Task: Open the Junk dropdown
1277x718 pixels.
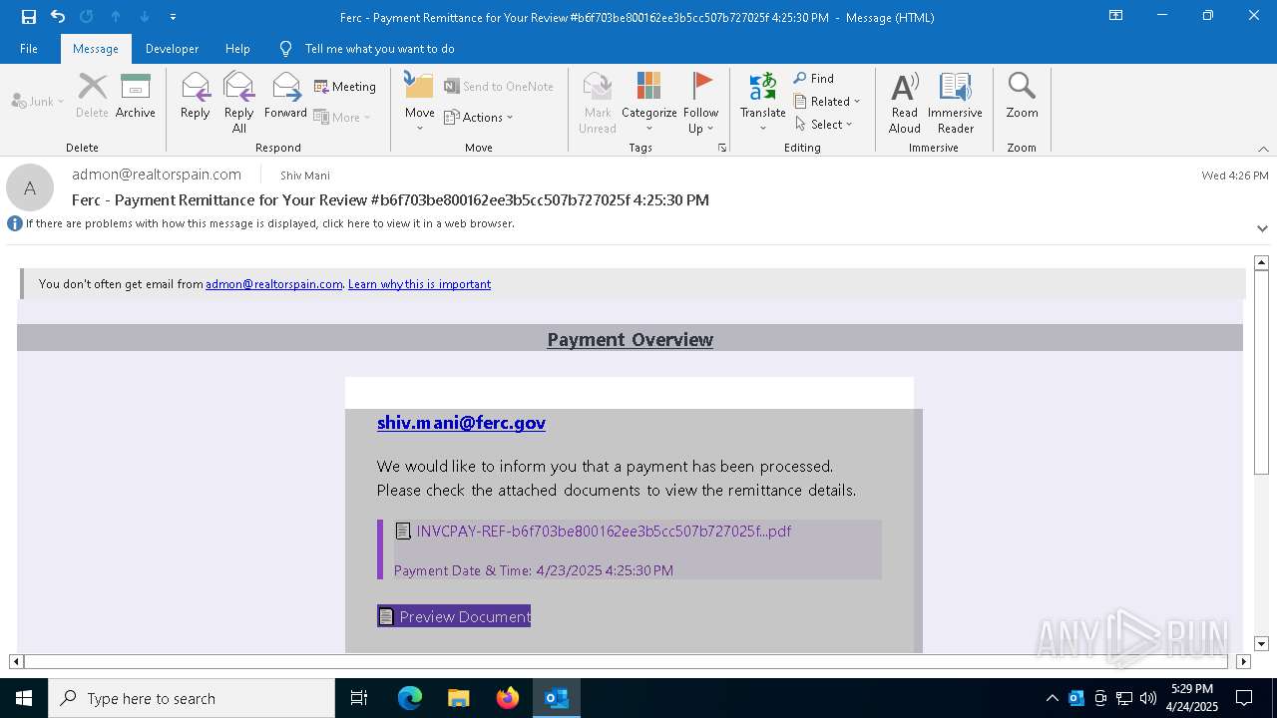Action: point(38,101)
